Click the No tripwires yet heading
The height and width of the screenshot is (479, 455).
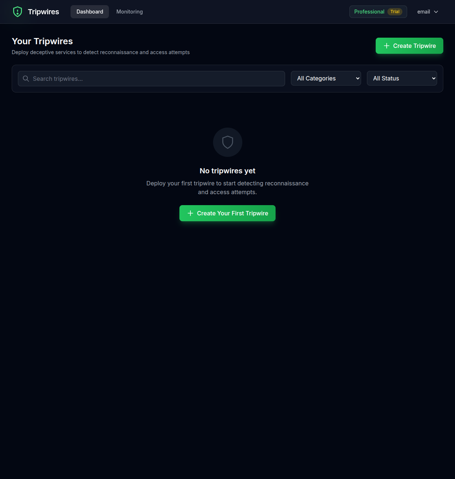pyautogui.click(x=227, y=171)
